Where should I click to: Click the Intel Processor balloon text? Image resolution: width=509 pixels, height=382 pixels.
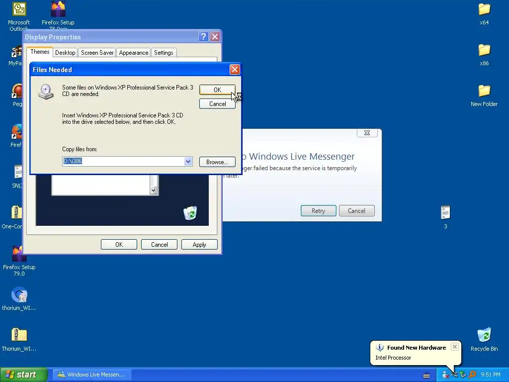393,358
